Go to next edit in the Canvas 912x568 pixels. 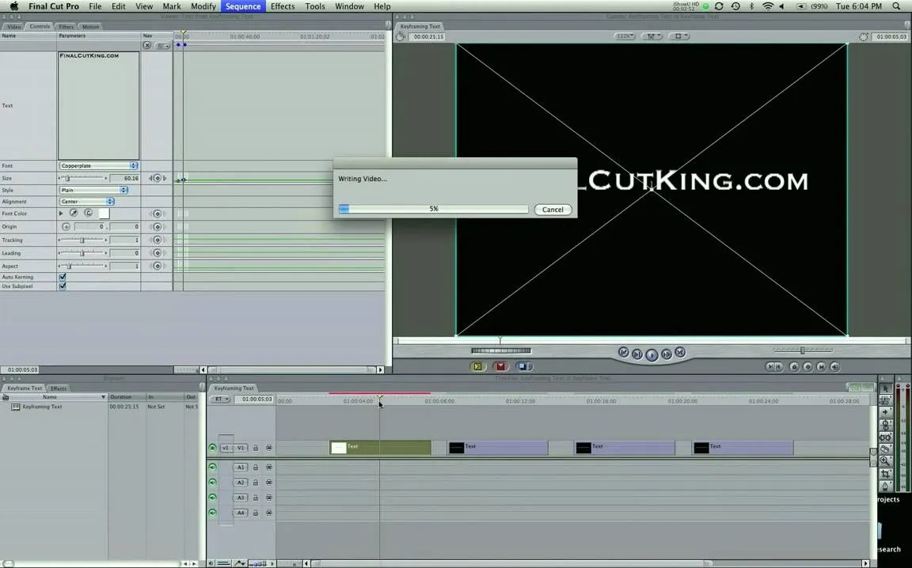(x=679, y=352)
